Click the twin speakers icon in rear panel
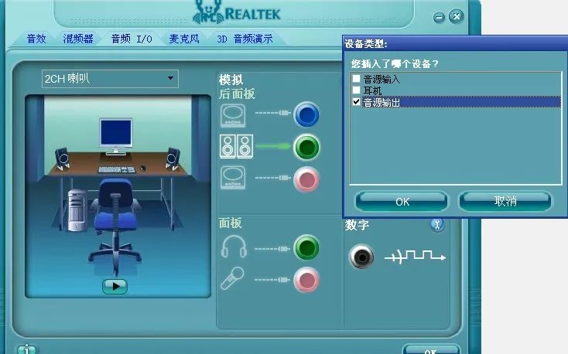Viewport: 568px width, 354px height. point(236,147)
